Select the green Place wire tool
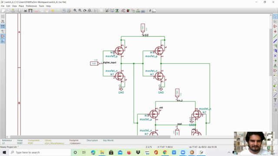The height and width of the screenshot is (156, 278). pyautogui.click(x=275, y=36)
